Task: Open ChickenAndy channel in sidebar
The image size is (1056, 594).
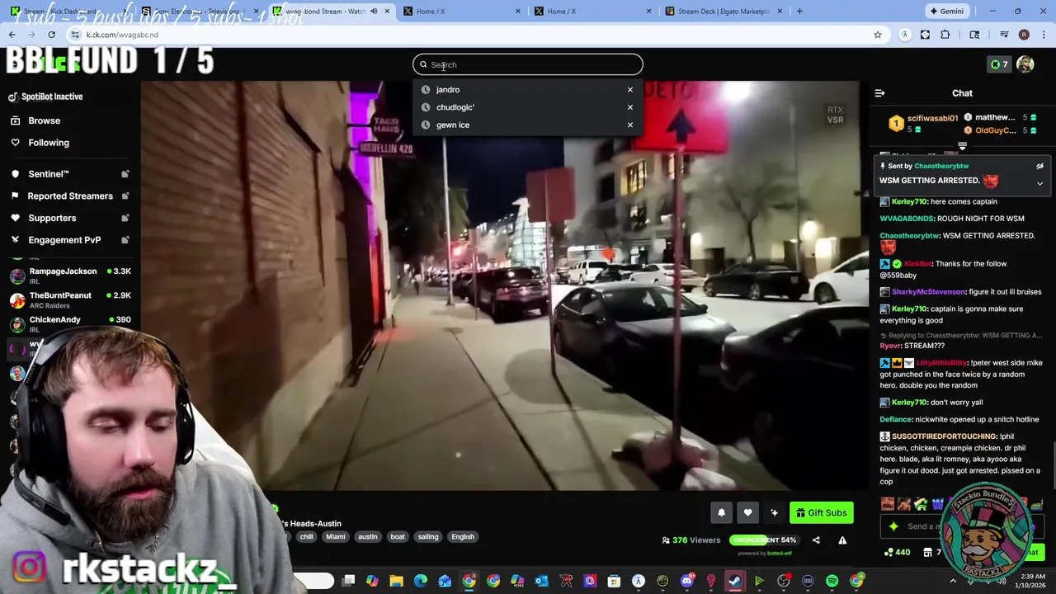Action: point(70,323)
